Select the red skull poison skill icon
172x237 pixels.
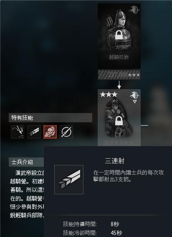pos(50,132)
